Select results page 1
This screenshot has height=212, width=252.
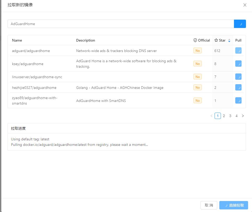[x=217, y=116]
